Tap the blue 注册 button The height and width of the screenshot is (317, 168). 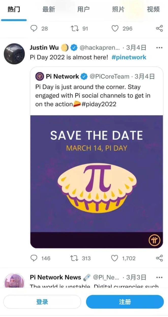pyautogui.click(x=125, y=302)
